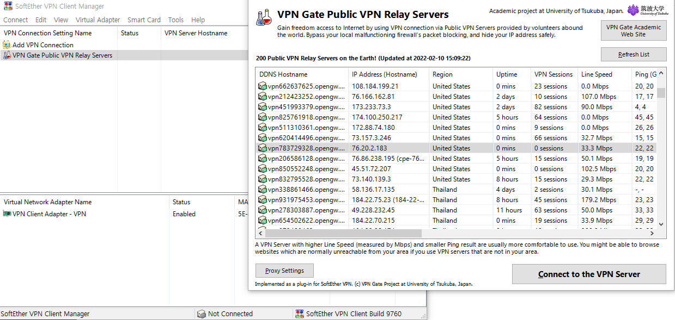
Task: Click the SoftEther VPN Client Manager title icon
Action: [8, 7]
